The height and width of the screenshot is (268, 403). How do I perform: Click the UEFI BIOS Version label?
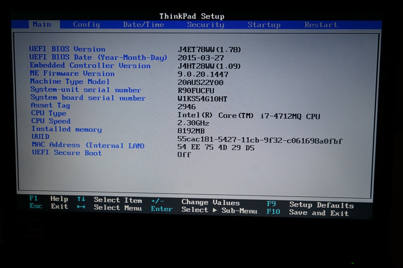(x=67, y=49)
